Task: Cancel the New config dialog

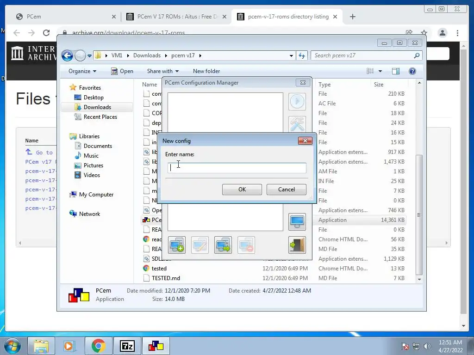Action: coord(286,189)
